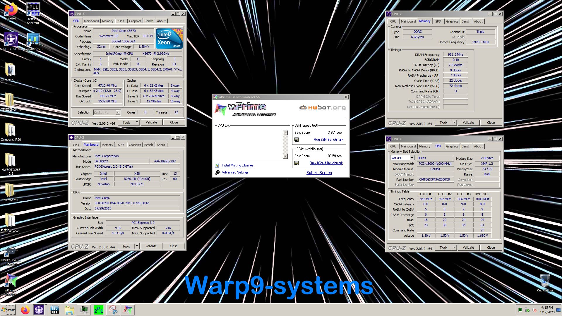Open the Slot #1 memory slot dropdown
The image size is (562, 316).
point(412,158)
